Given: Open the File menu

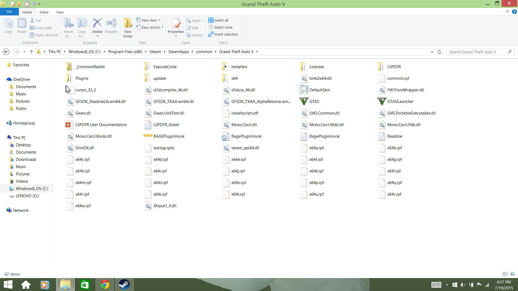Looking at the screenshot, I should (x=9, y=12).
